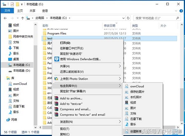185x136 pixels.
Task: Select 创建新库 in the library submenu
Action: (136, 132)
